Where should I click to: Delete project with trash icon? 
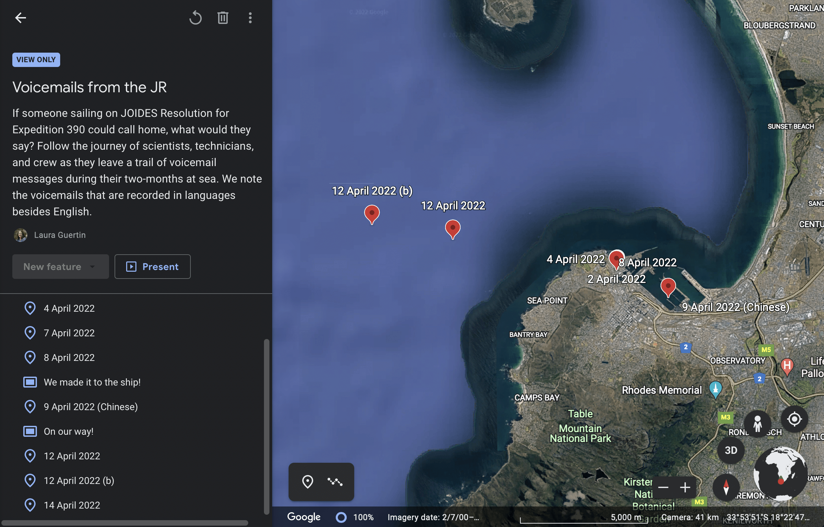coord(223,18)
